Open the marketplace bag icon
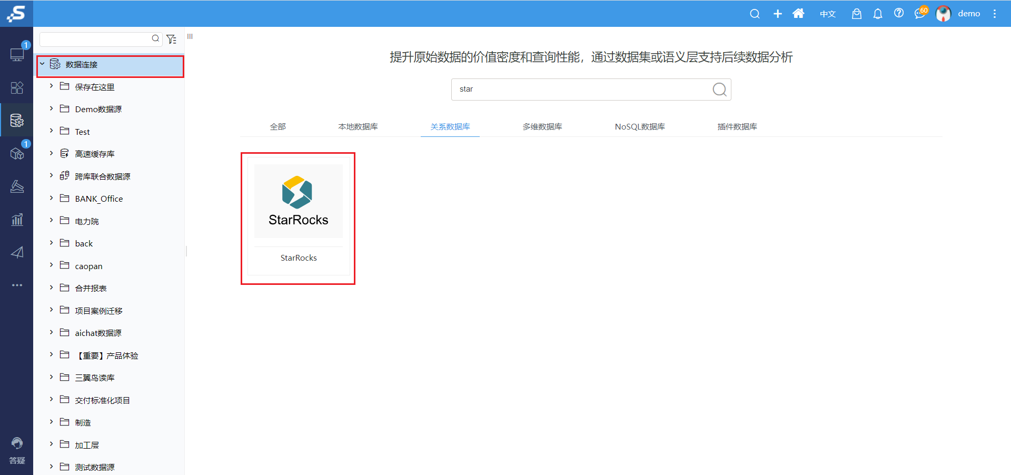The height and width of the screenshot is (475, 1011). (857, 14)
